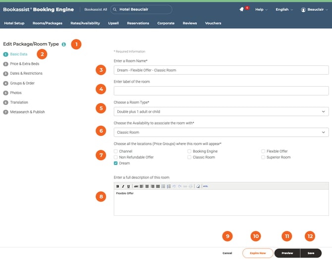Uncheck the Dream price group checkbox
Image resolution: width=332 pixels, height=259 pixels.
115,163
